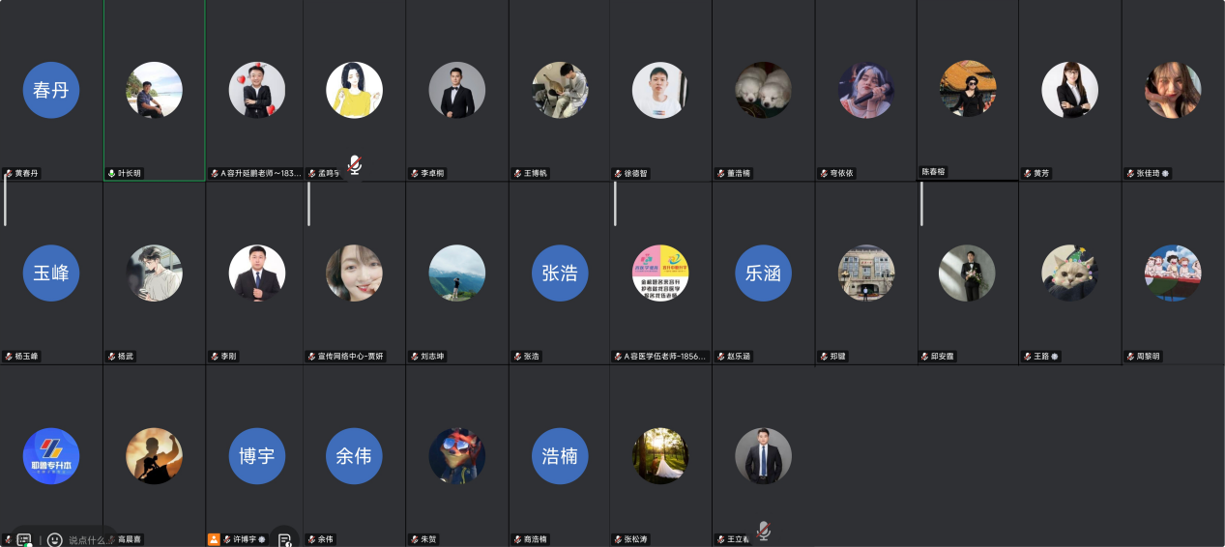Click the cat avatar above 王路

(x=1069, y=273)
